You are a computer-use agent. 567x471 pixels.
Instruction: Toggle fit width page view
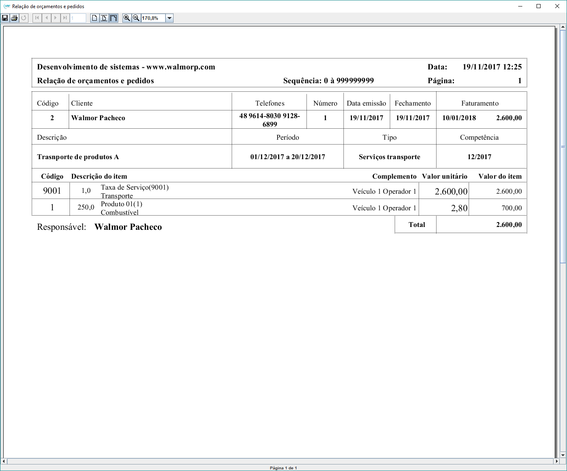113,18
